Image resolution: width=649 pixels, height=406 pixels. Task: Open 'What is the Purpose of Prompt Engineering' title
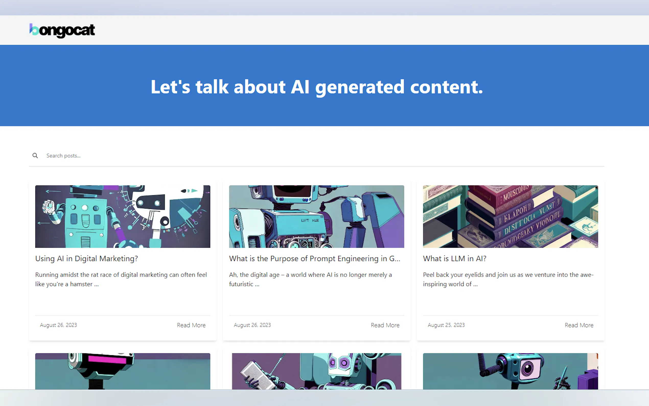click(315, 258)
